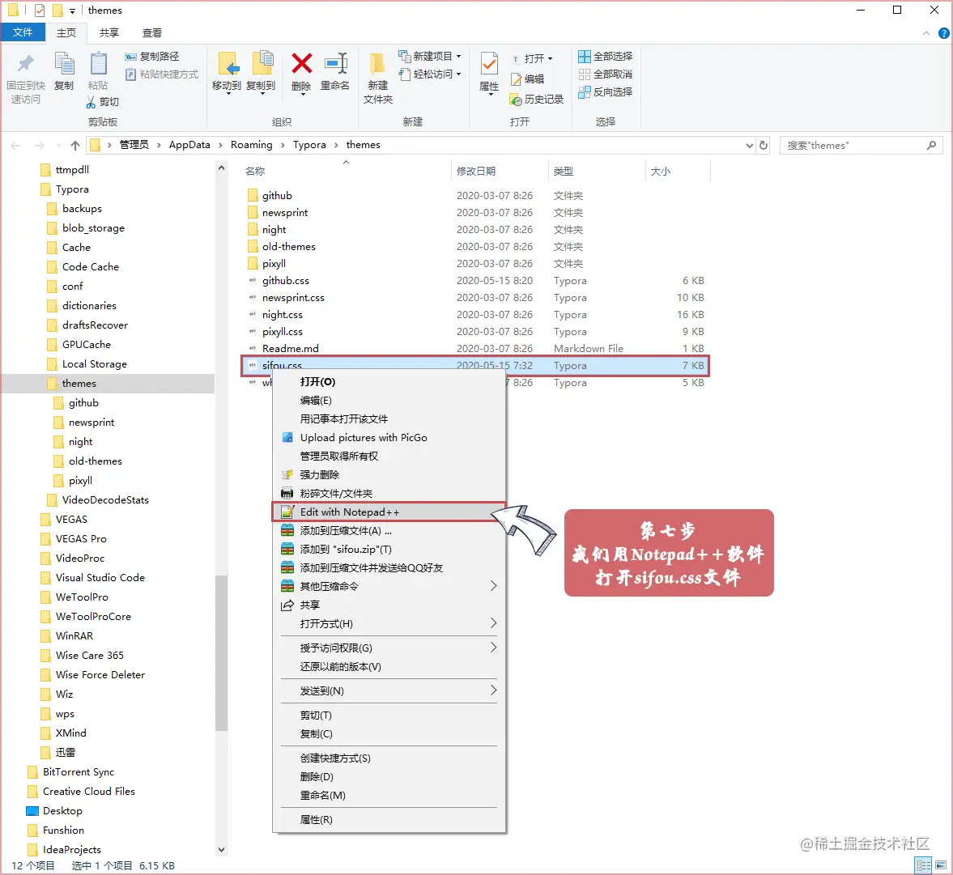Select the 剪切 (Cut) icon
Viewport: 953px width, 875px height.
(104, 103)
